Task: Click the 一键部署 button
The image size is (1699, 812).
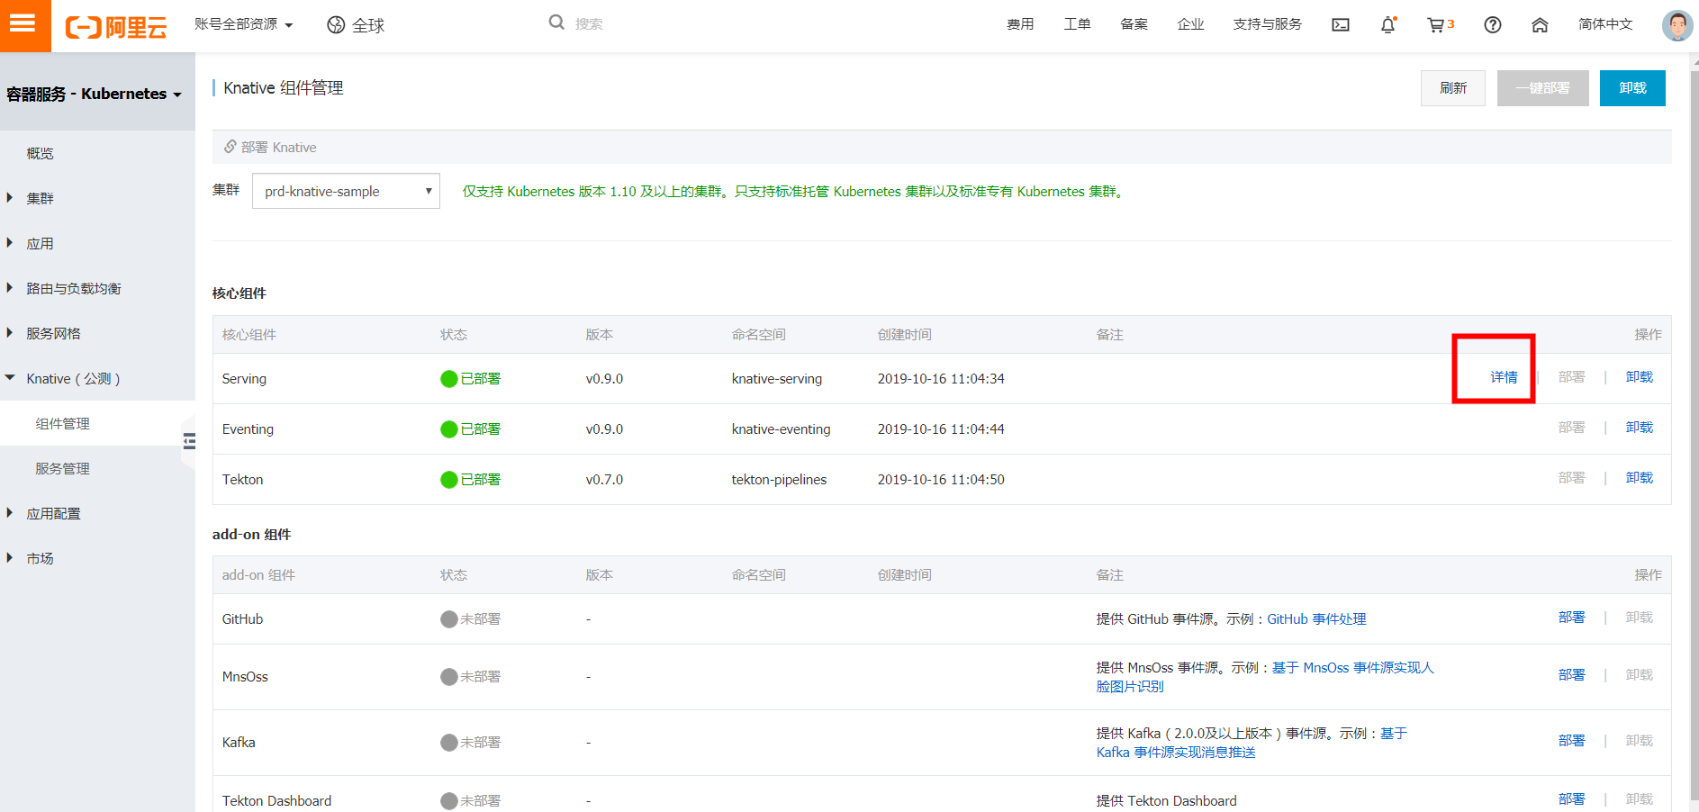Action: point(1542,88)
